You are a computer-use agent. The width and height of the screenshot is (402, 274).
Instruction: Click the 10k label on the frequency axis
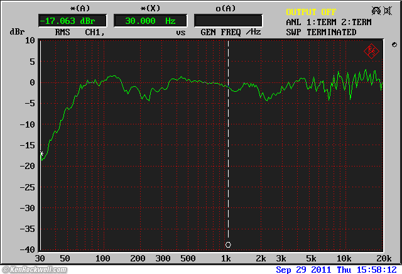pos(344,258)
